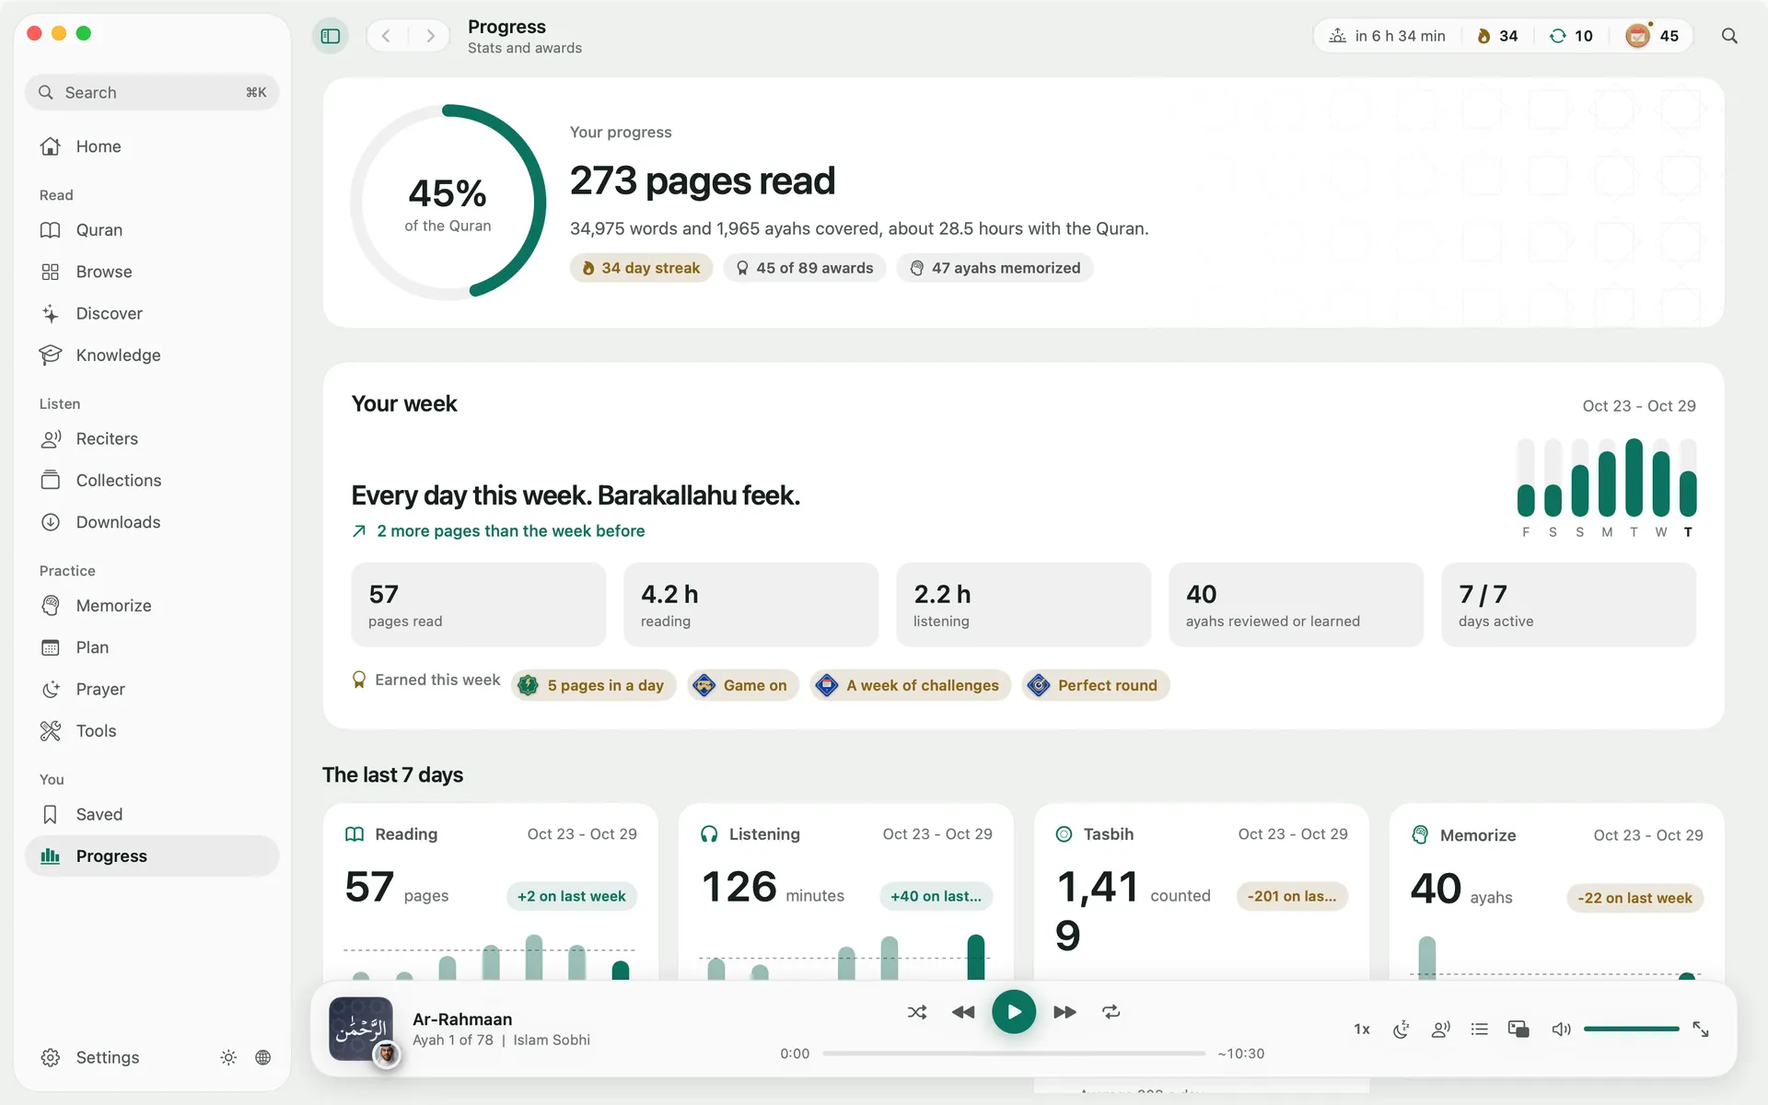The image size is (1768, 1105).
Task: Open the 'Perfect round' award badge
Action: 1096,685
